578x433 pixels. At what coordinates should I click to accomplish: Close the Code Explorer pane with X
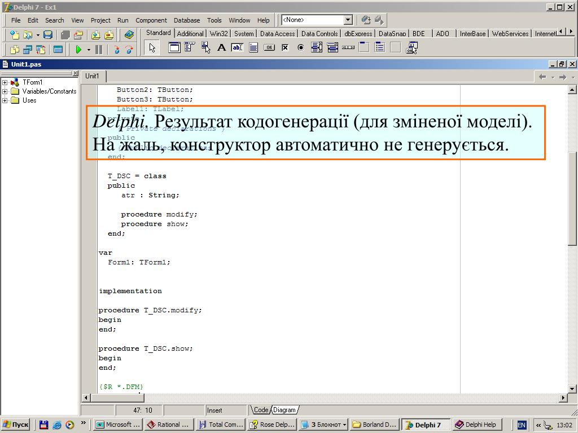pyautogui.click(x=75, y=73)
